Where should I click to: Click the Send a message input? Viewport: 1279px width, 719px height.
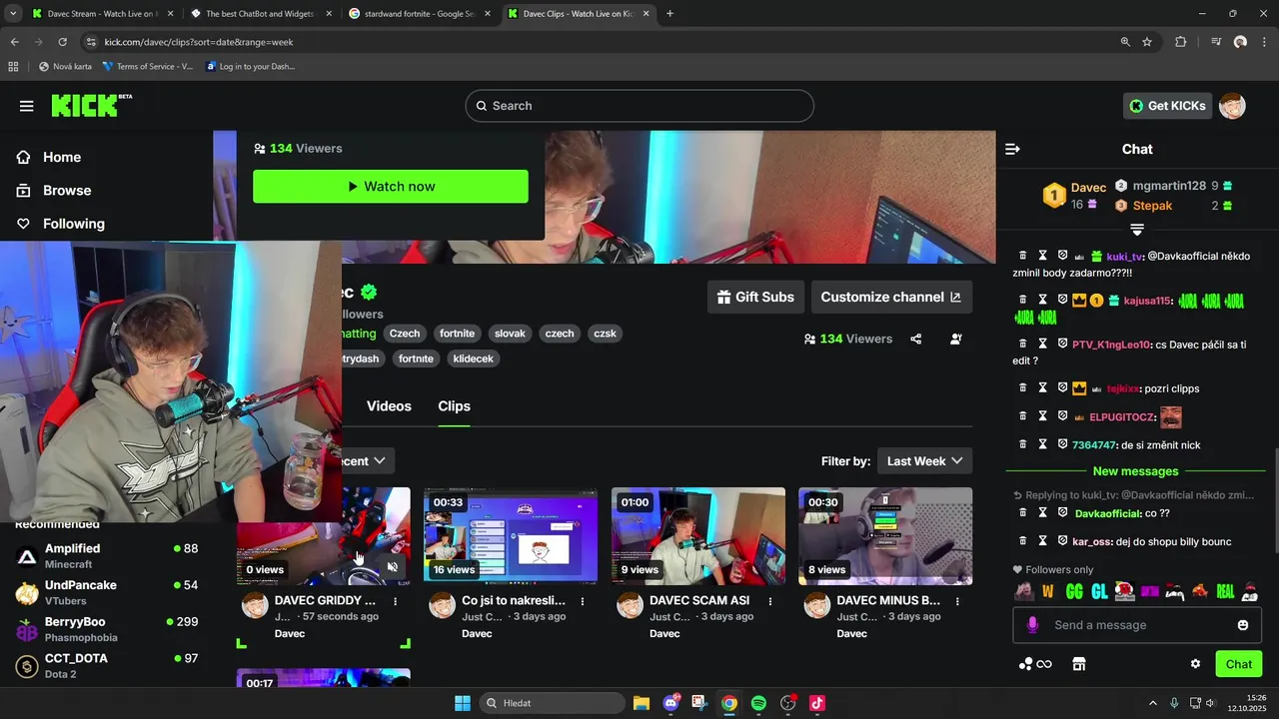1136,625
